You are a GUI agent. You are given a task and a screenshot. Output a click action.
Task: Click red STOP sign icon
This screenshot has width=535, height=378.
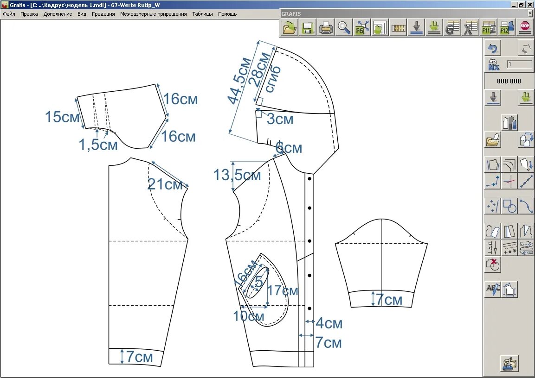pyautogui.click(x=525, y=27)
